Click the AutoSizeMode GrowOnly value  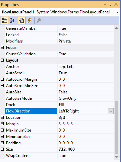tap(67, 98)
